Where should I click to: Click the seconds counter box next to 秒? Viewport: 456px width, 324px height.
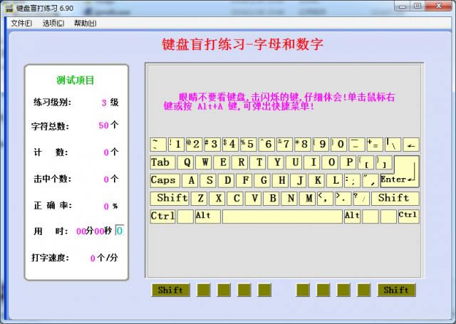click(119, 231)
